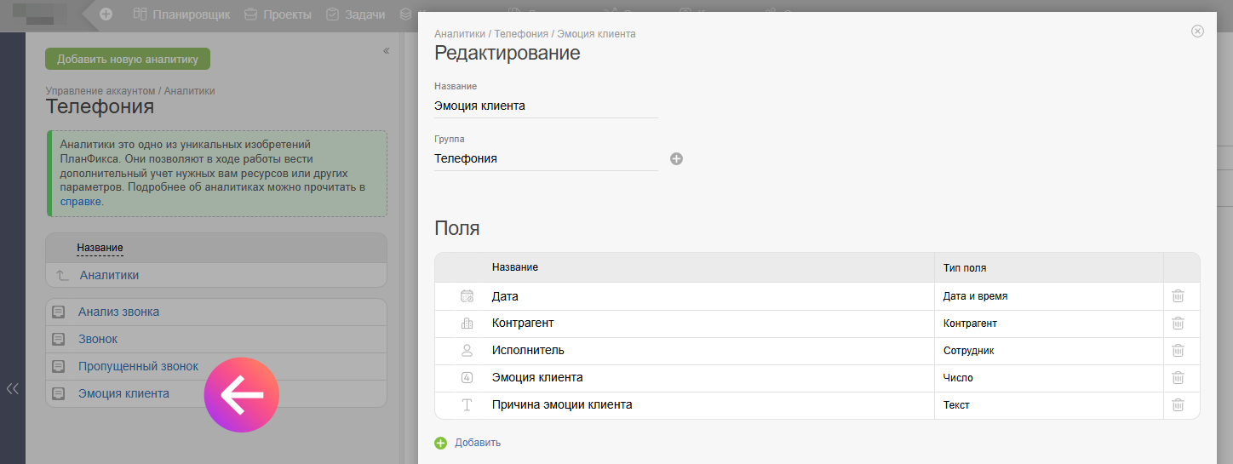Open the Группа Телефония selector
This screenshot has height=464, width=1233.
(545, 159)
